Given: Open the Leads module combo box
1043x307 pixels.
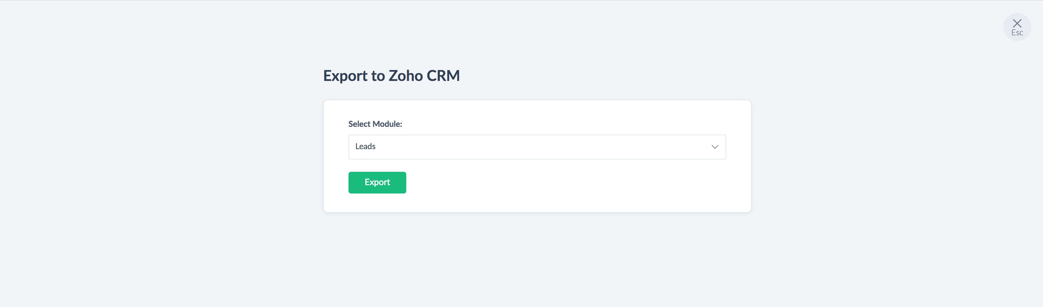Looking at the screenshot, I should (x=526, y=147).
